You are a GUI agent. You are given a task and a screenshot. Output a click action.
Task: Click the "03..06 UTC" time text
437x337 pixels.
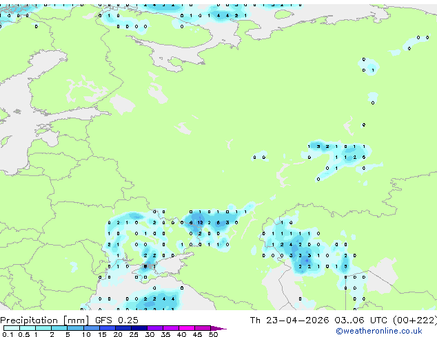point(361,320)
